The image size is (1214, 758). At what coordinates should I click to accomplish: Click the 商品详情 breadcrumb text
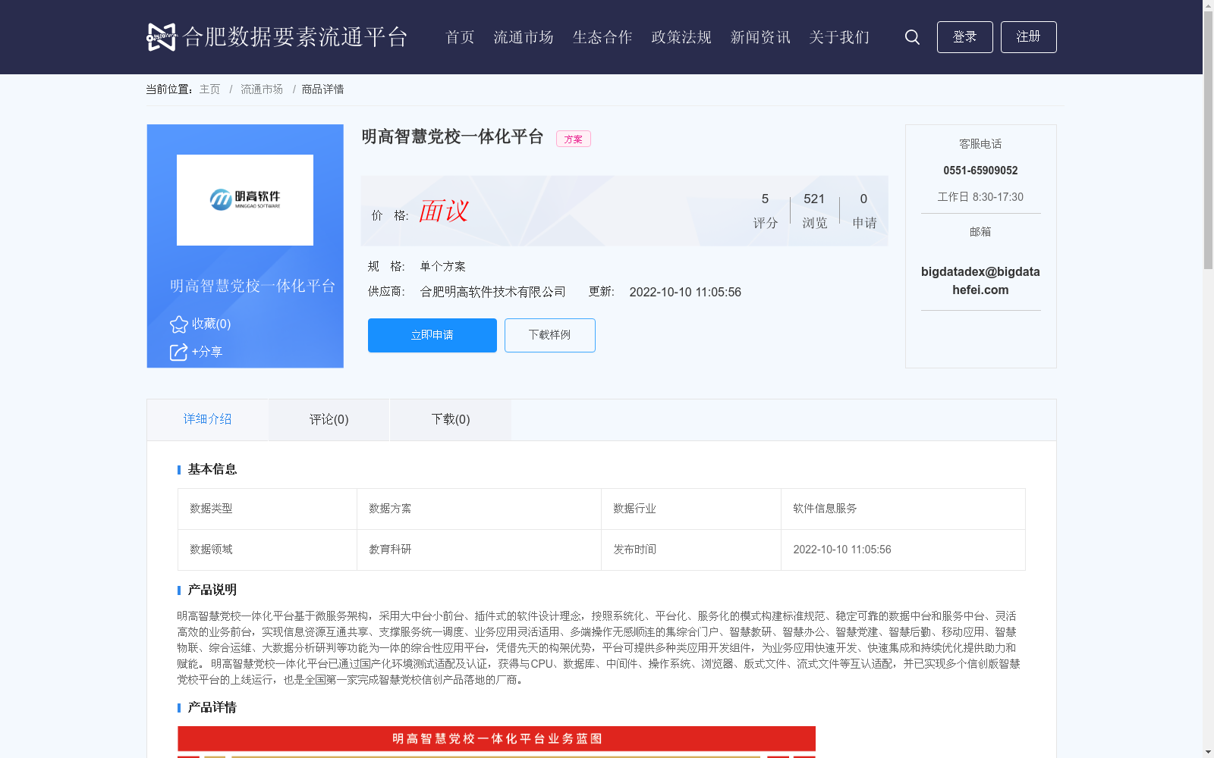coord(322,89)
